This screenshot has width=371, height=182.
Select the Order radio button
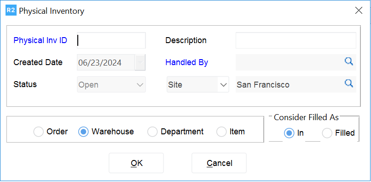[38, 132]
